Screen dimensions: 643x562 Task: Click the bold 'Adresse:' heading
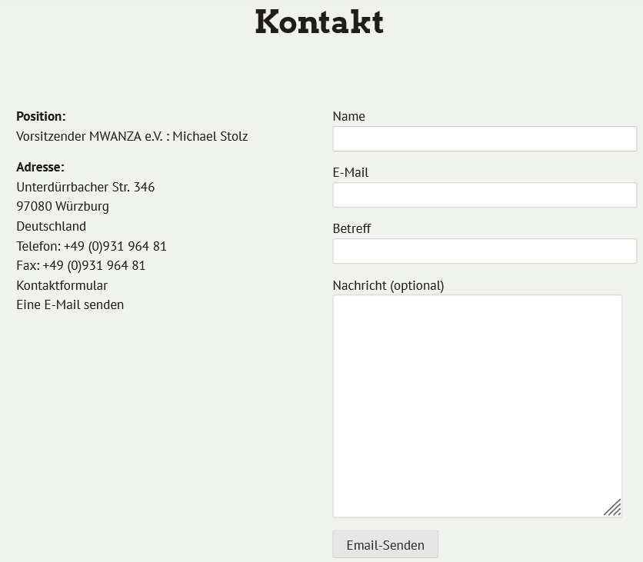40,168
